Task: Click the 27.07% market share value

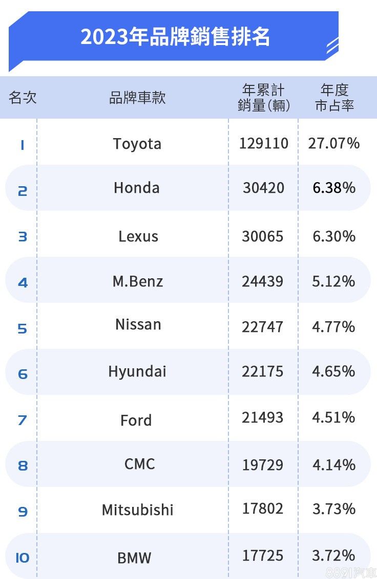Action: [334, 143]
